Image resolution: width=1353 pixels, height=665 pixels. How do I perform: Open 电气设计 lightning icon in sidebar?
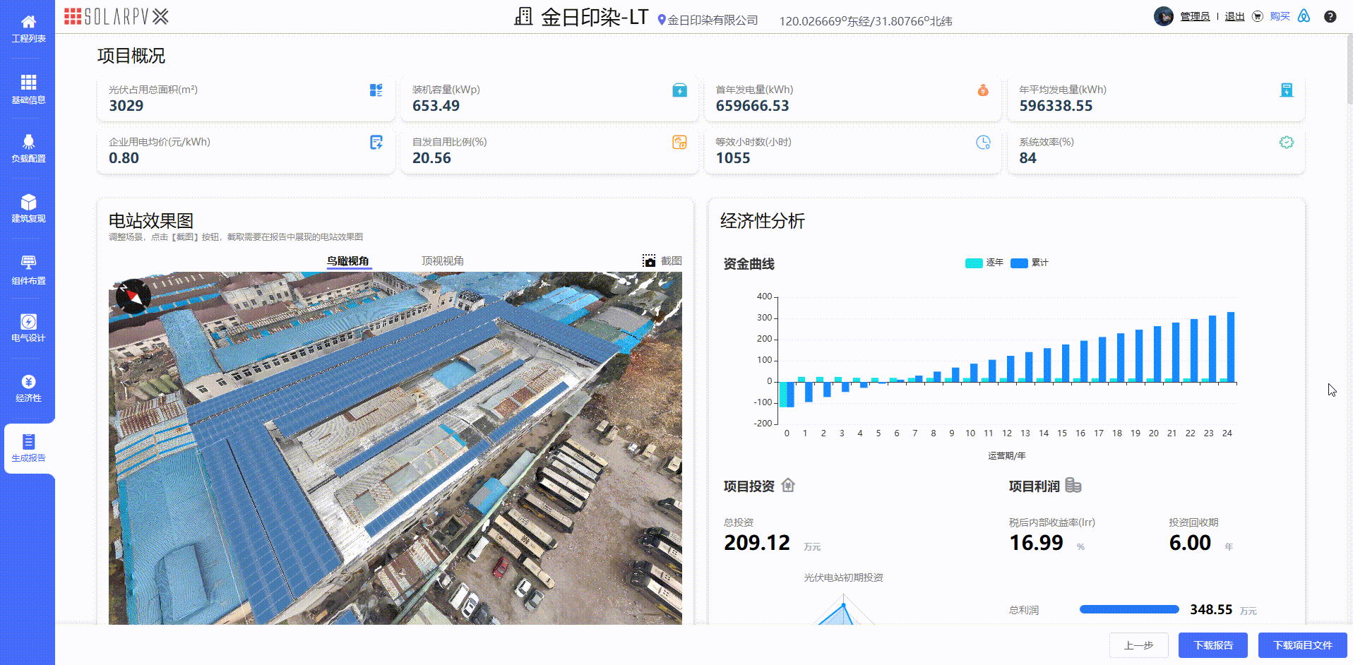(x=28, y=322)
